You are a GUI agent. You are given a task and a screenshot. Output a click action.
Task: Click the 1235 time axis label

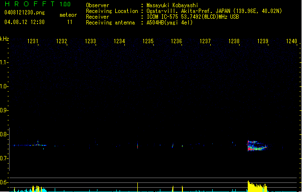click(148, 41)
